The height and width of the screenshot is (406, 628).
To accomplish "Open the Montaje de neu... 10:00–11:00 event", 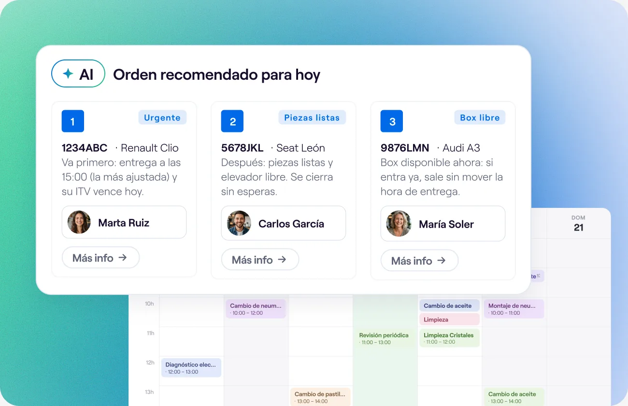I will tap(514, 309).
